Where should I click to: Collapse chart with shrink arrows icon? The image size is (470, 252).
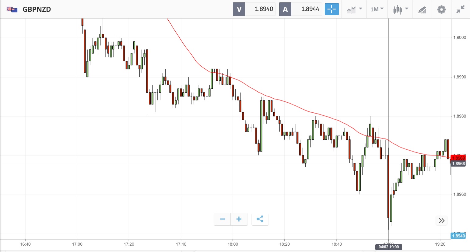pos(460,9)
